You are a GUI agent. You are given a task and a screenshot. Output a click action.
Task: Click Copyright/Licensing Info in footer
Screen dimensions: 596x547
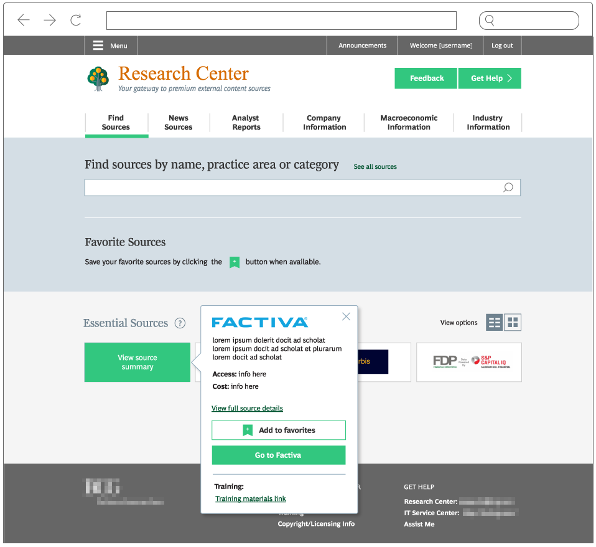coord(316,524)
